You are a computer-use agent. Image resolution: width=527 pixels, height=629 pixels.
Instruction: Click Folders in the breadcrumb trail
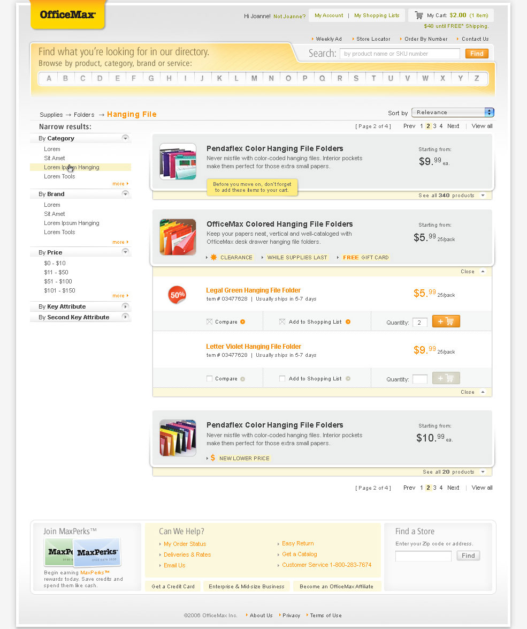tap(84, 115)
